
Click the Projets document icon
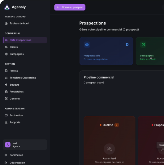click(x=6, y=71)
